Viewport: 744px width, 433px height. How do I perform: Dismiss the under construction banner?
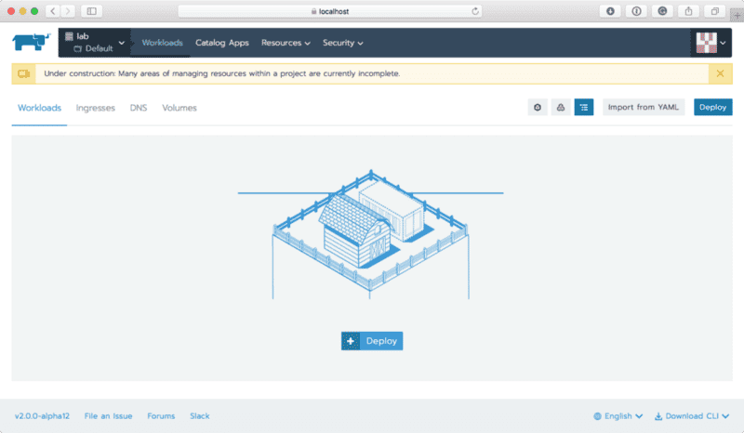coord(720,73)
